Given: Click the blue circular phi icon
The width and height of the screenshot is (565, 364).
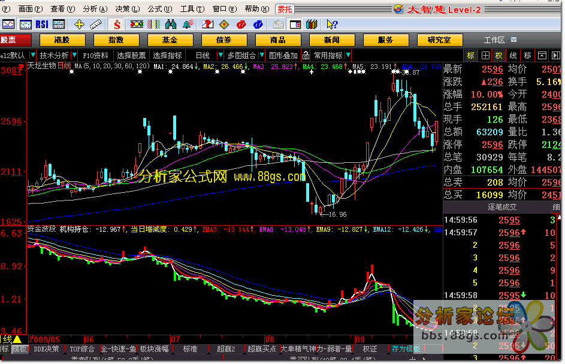Looking at the screenshot, I should coord(258,25).
